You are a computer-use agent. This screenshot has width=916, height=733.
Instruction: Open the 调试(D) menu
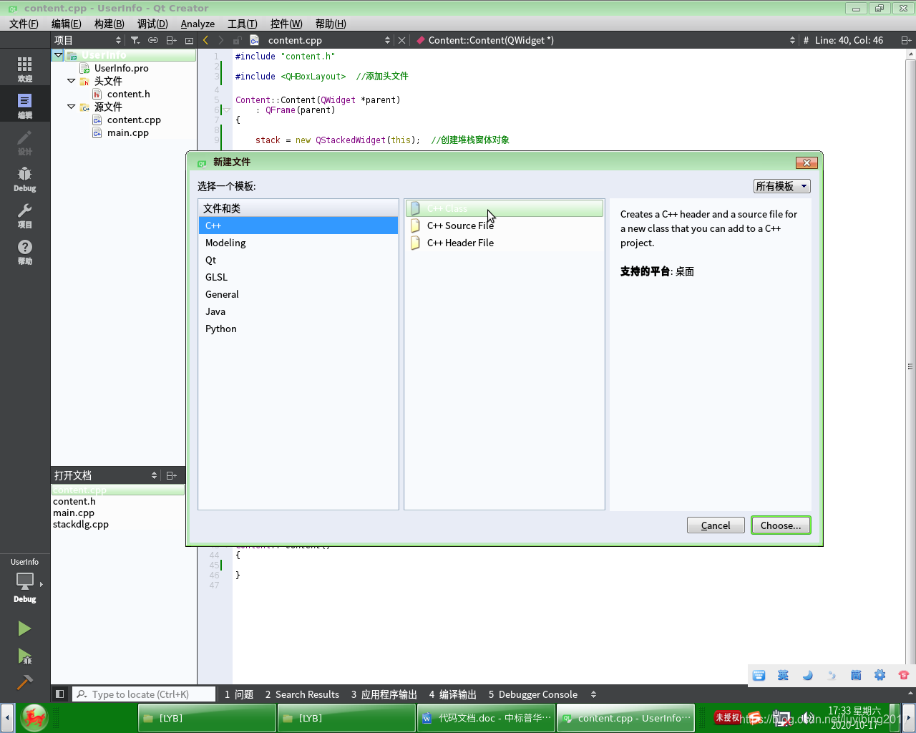coord(152,24)
